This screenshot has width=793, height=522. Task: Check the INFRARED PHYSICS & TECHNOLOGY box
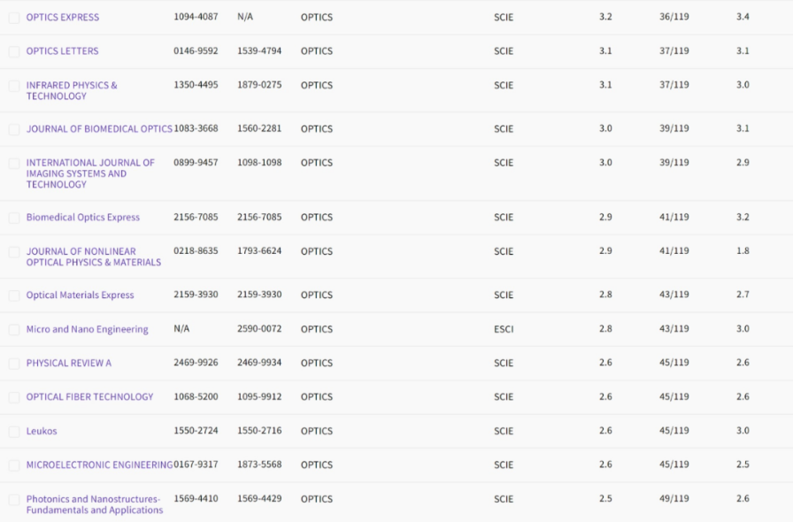pyautogui.click(x=14, y=86)
